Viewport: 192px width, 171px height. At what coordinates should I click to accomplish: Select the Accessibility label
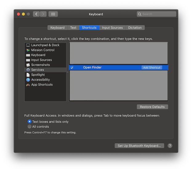pyautogui.click(x=41, y=80)
